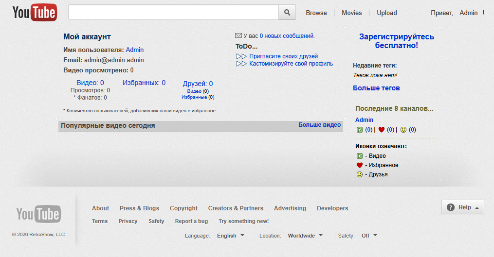Open Report a bug footer link

tap(191, 221)
